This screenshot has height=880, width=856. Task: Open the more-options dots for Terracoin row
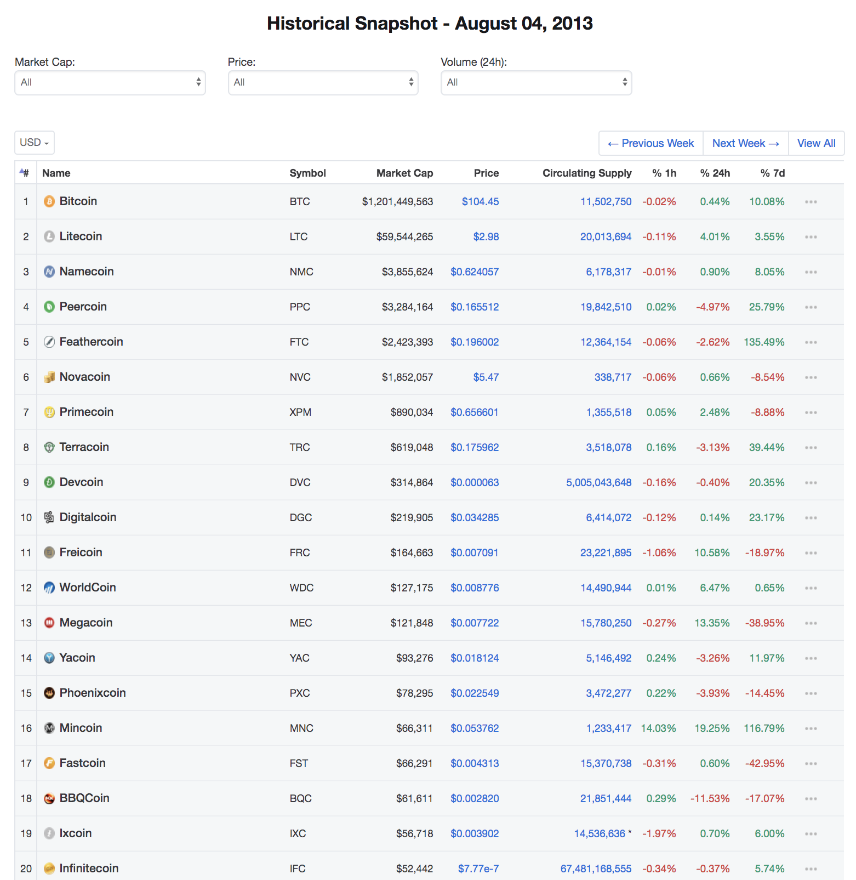tap(811, 448)
